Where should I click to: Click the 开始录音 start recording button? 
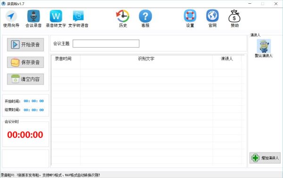coord(25,45)
